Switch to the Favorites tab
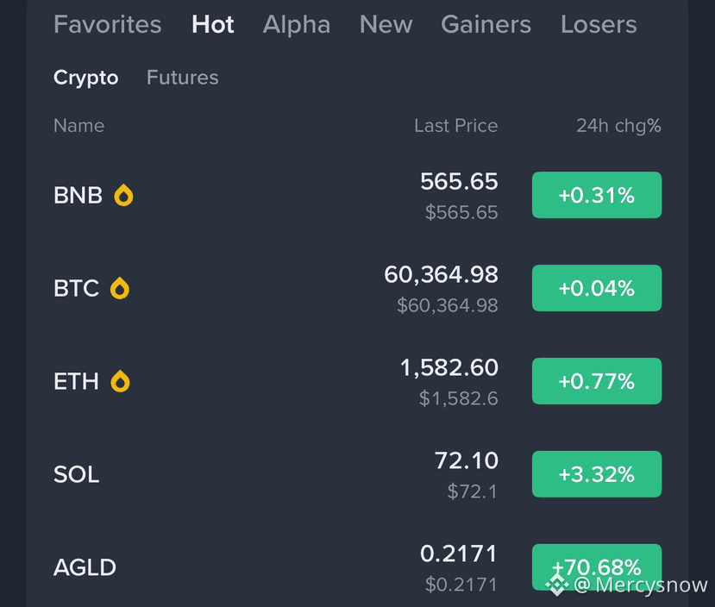The height and width of the screenshot is (607, 715). click(108, 24)
